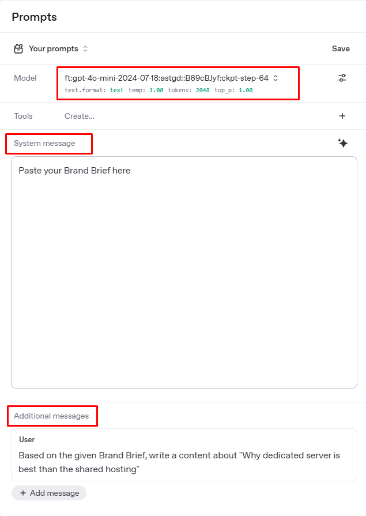Expand the Your prompts dropdown

(85, 49)
